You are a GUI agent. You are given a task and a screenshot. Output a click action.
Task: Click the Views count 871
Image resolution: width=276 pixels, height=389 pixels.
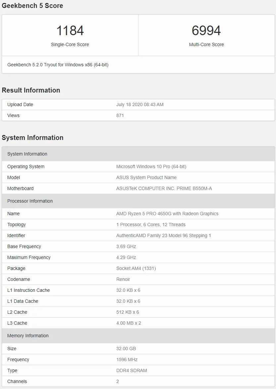coord(120,115)
